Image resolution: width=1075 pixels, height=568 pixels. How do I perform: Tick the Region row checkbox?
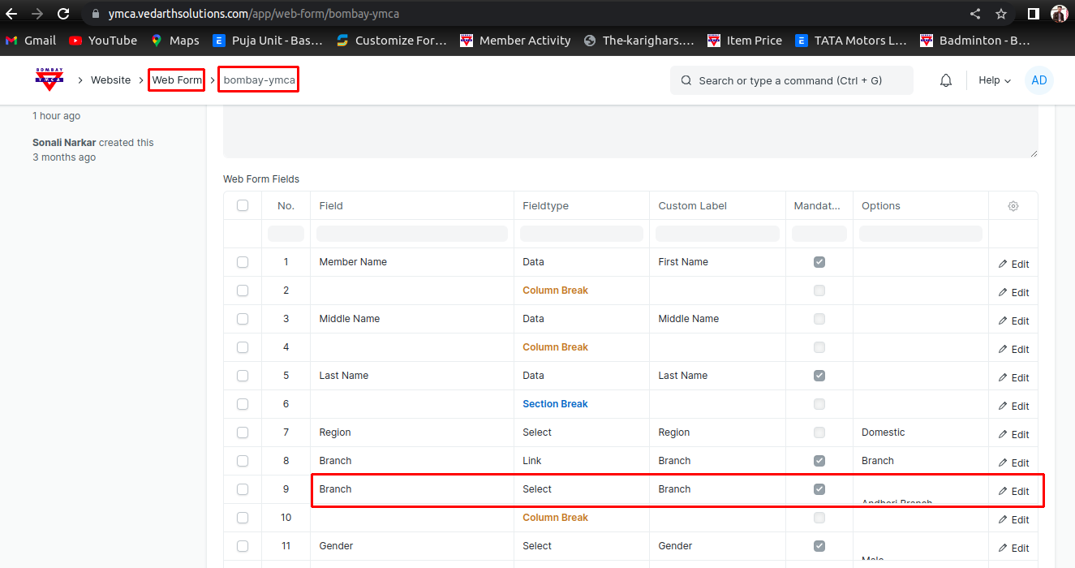point(243,432)
